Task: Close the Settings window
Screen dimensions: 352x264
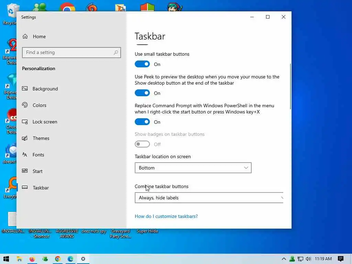Action: coord(284,17)
